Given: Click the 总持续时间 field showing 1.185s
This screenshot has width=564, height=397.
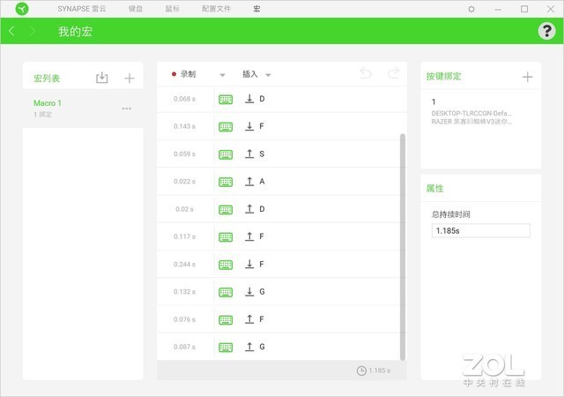Looking at the screenshot, I should coord(481,230).
